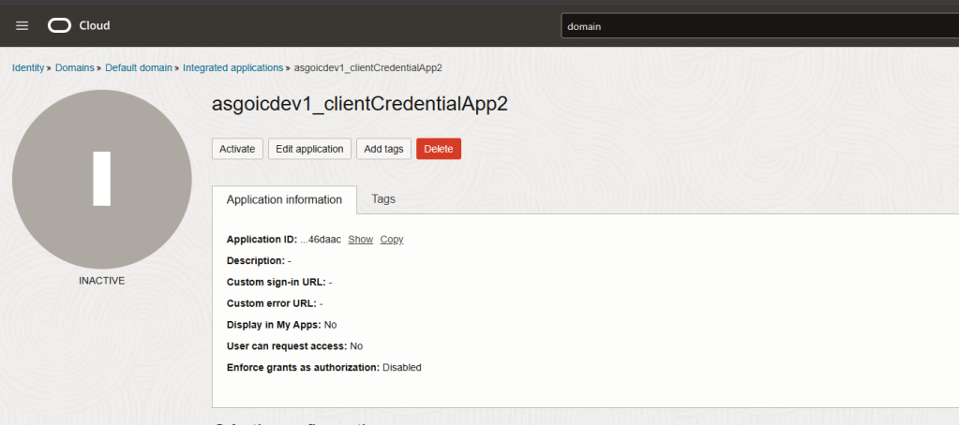959x425 pixels.
Task: Open the Tags tab
Action: [x=383, y=199]
